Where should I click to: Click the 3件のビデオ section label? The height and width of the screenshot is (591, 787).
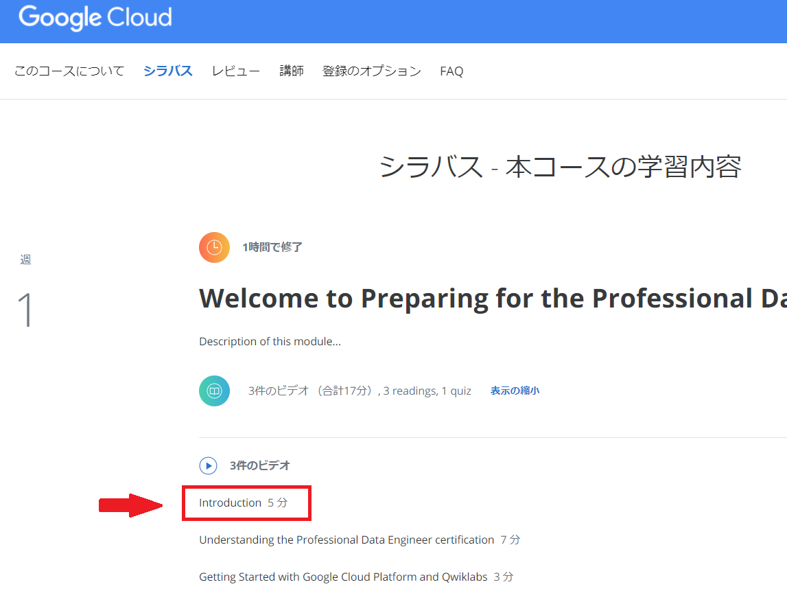[x=260, y=465]
